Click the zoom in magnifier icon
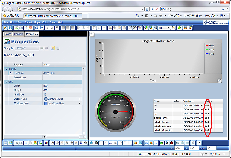The width and height of the screenshot is (231, 158). pos(146,28)
